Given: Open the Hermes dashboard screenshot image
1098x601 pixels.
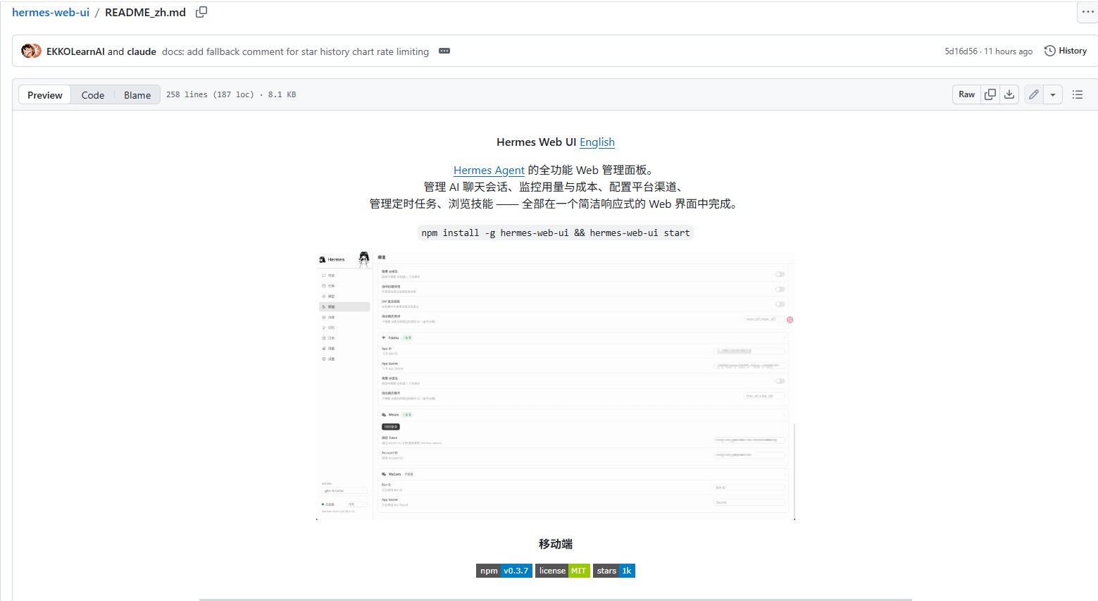Looking at the screenshot, I should (555, 386).
